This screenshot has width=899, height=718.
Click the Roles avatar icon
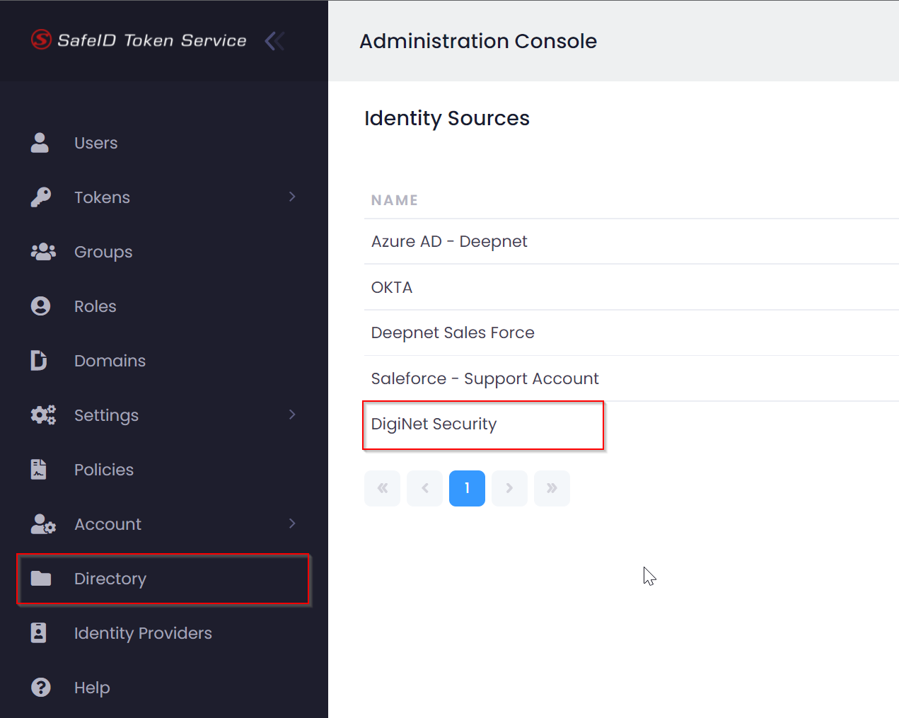point(40,306)
